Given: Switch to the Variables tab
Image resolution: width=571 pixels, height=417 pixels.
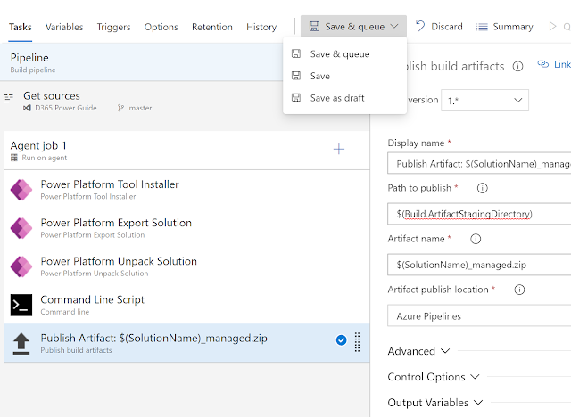Looking at the screenshot, I should tap(64, 27).
